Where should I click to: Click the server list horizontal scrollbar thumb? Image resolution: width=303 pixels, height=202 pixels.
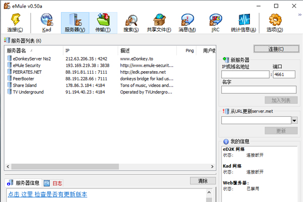(65, 167)
